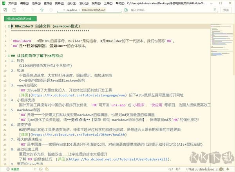Click the 输入文件名 file name input field
The width and height of the screenshot is (235, 172).
pos(171,10)
